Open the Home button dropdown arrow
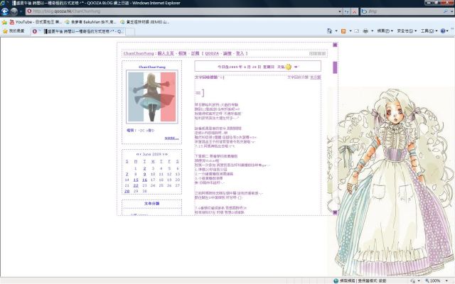This screenshot has height=284, width=455. click(x=336, y=31)
